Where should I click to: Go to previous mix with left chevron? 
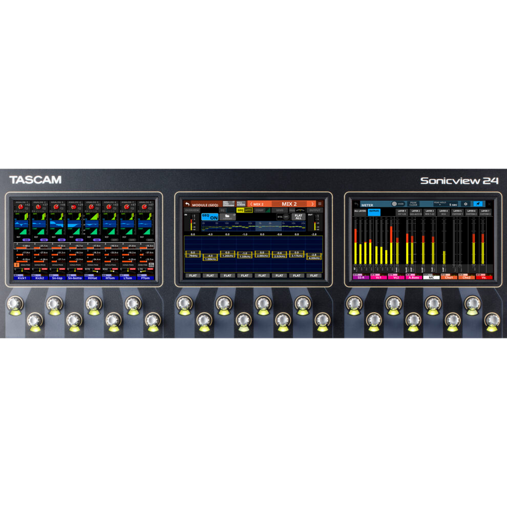point(251,204)
